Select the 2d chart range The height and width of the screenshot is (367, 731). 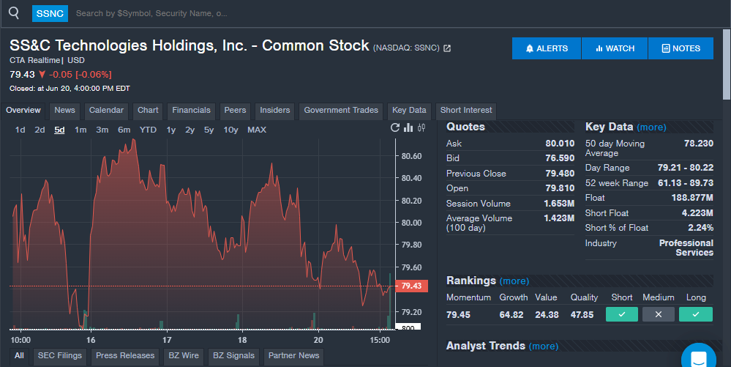[x=40, y=130]
